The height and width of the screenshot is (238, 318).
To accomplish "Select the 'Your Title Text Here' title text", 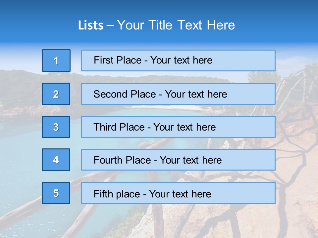I will point(176,25).
